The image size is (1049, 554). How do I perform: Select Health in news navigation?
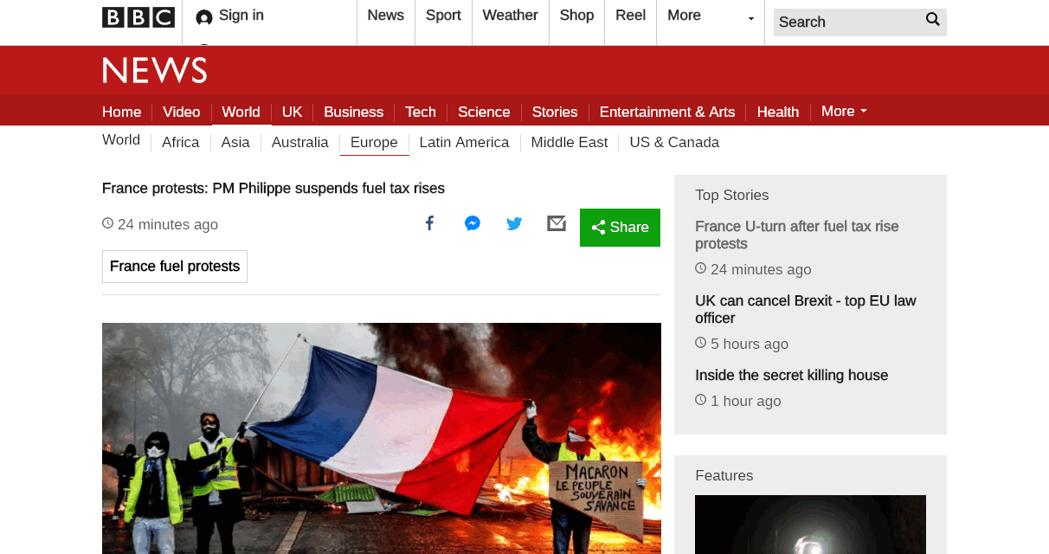(x=778, y=112)
